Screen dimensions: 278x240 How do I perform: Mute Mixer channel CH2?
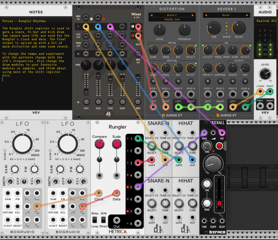98,102
